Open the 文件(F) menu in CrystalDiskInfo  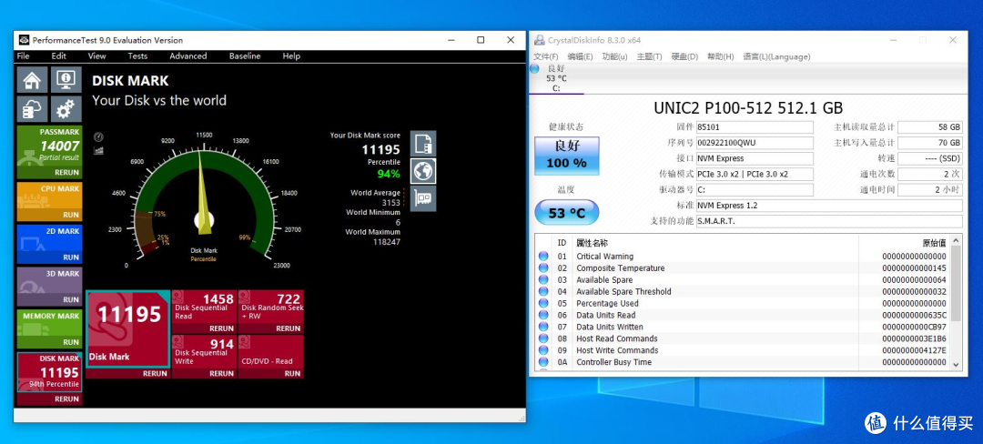tap(546, 57)
